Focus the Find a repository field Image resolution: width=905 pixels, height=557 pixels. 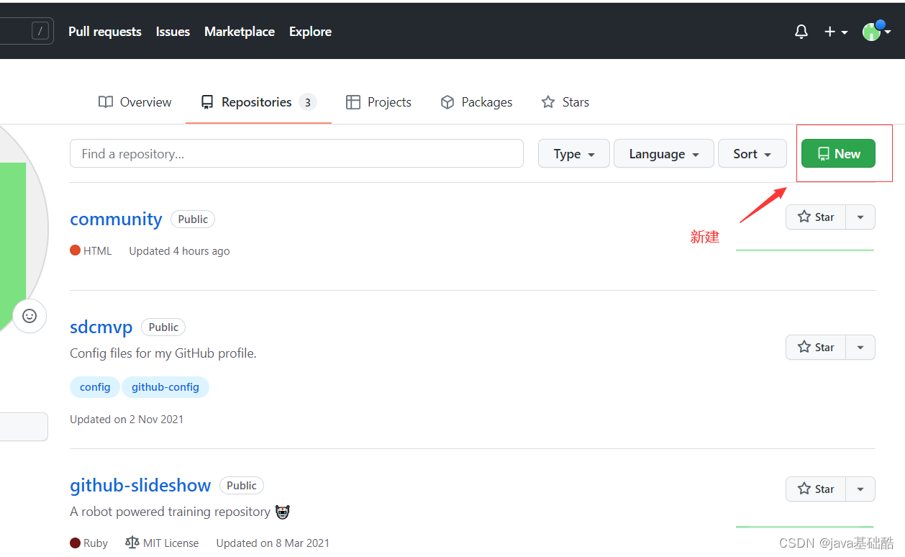point(296,153)
